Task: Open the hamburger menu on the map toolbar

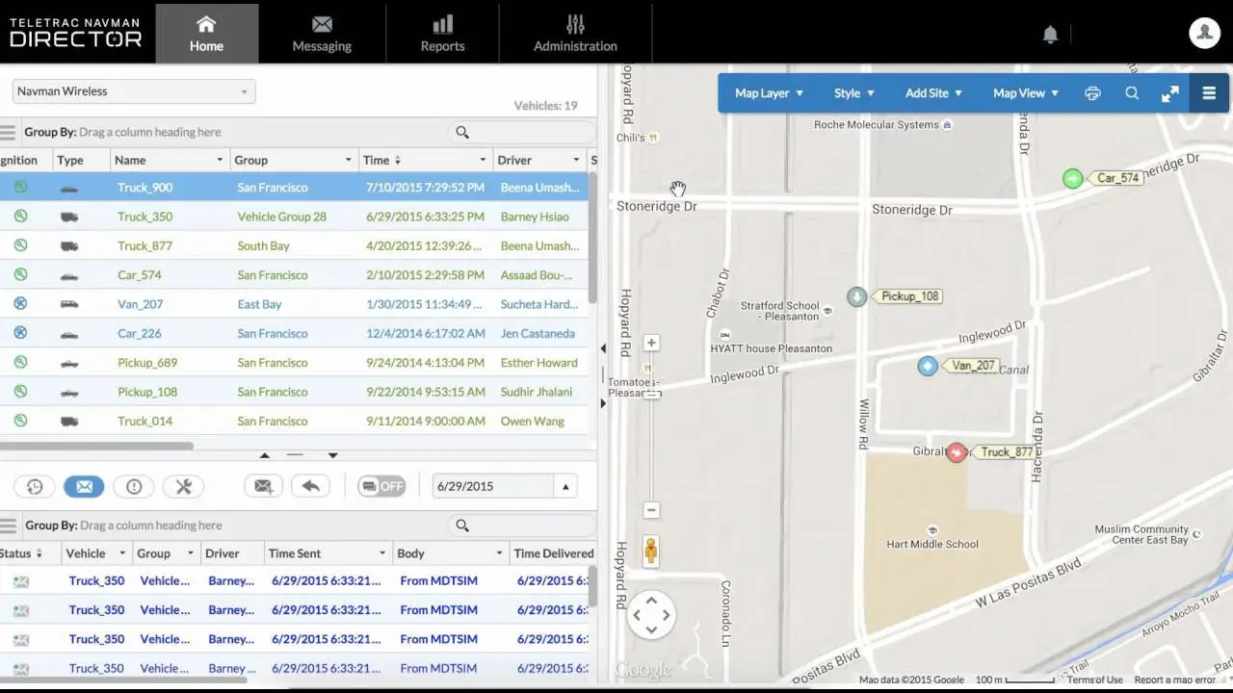Action: (x=1209, y=92)
